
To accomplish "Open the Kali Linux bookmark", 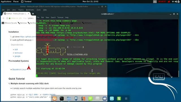I will (22, 23).
